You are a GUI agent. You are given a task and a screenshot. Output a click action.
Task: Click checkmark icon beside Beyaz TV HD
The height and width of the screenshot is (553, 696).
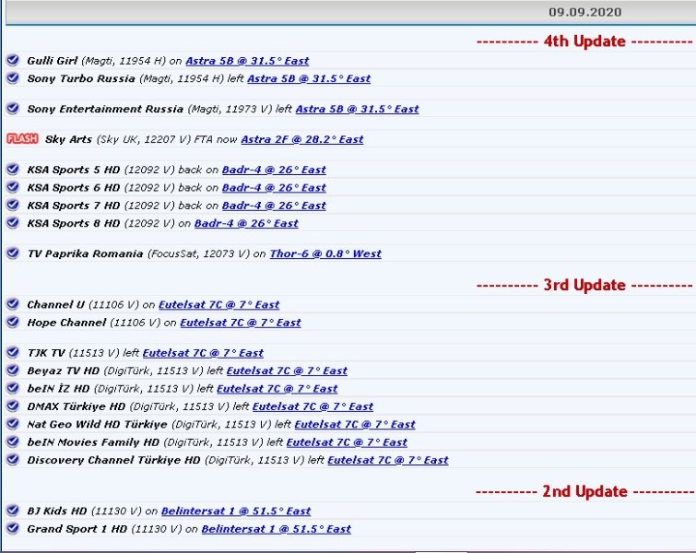[13, 371]
